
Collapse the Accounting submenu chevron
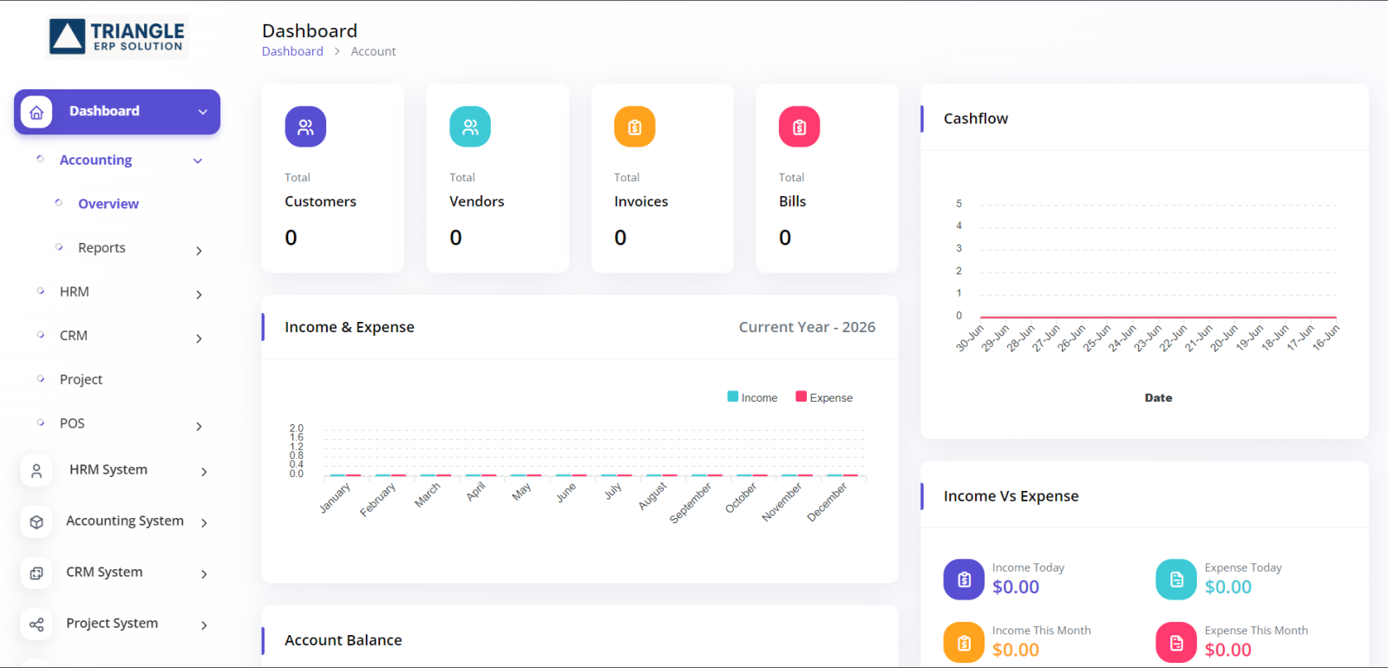(x=198, y=160)
